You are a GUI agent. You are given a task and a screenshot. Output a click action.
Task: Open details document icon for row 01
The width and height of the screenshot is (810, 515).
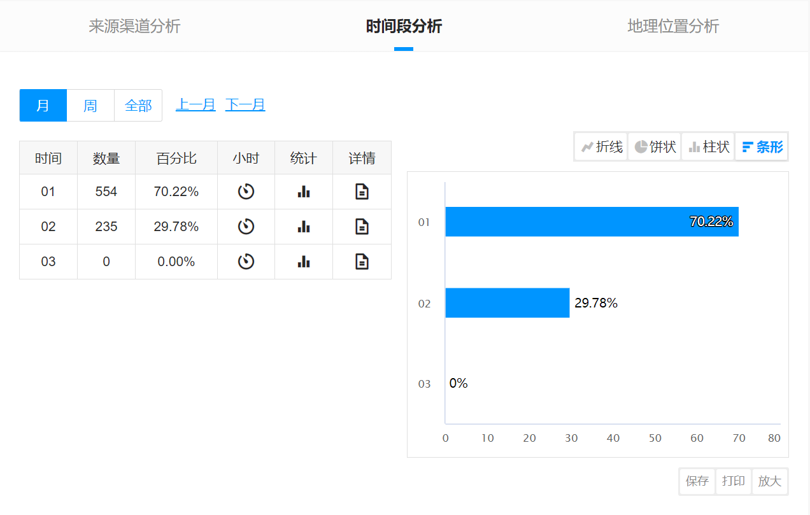tap(362, 192)
